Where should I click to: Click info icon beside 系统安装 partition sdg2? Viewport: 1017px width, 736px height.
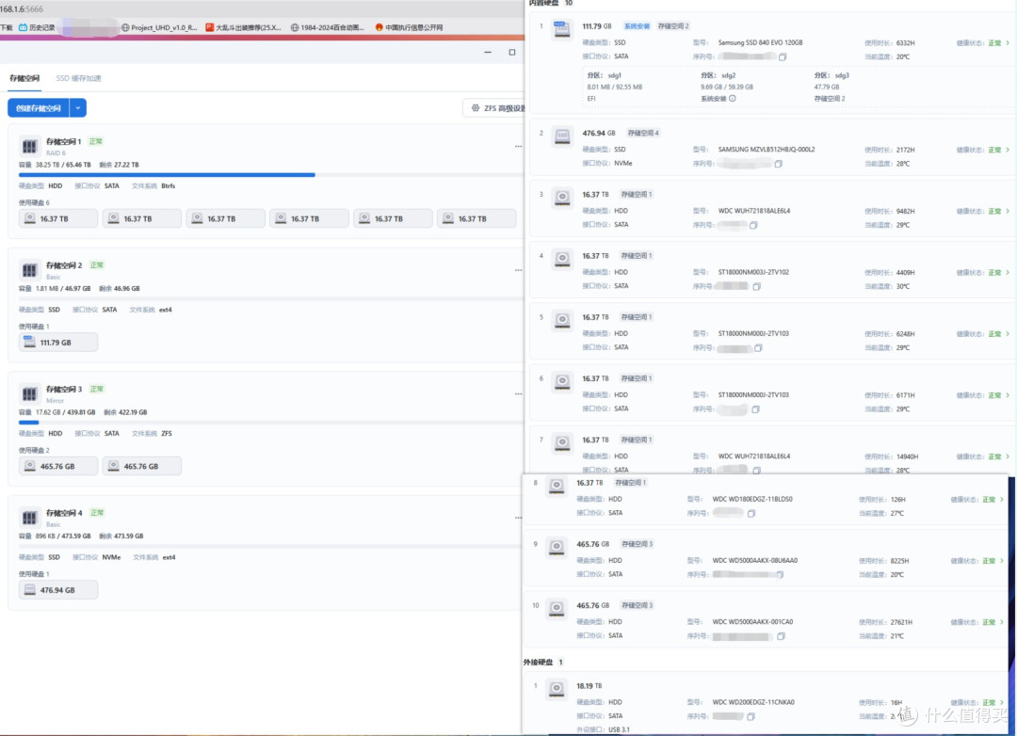pos(733,99)
